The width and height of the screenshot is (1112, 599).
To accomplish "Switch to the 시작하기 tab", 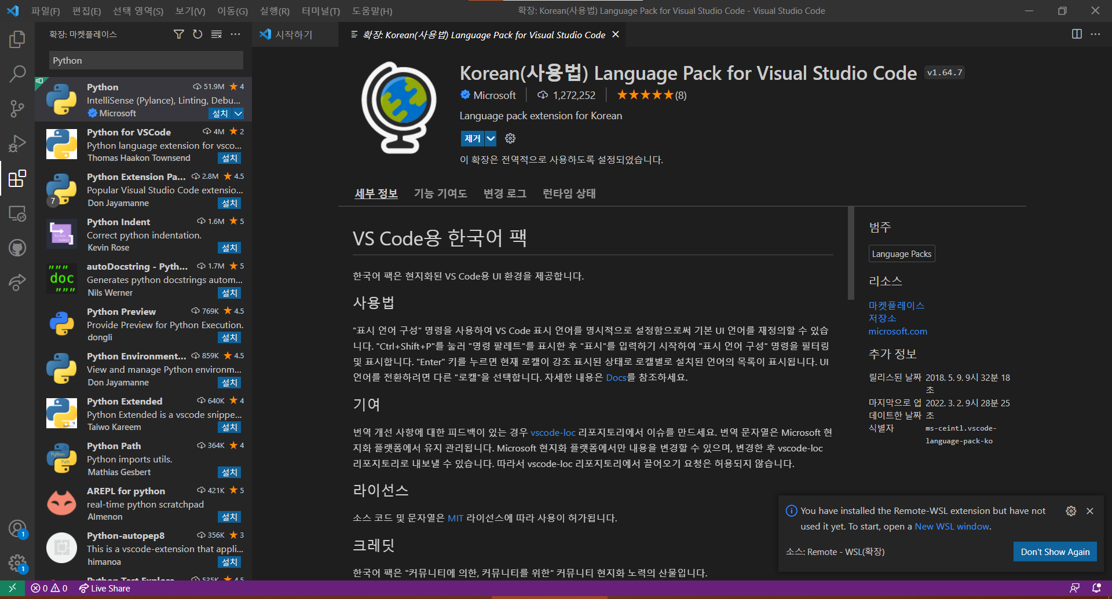I will (x=294, y=35).
